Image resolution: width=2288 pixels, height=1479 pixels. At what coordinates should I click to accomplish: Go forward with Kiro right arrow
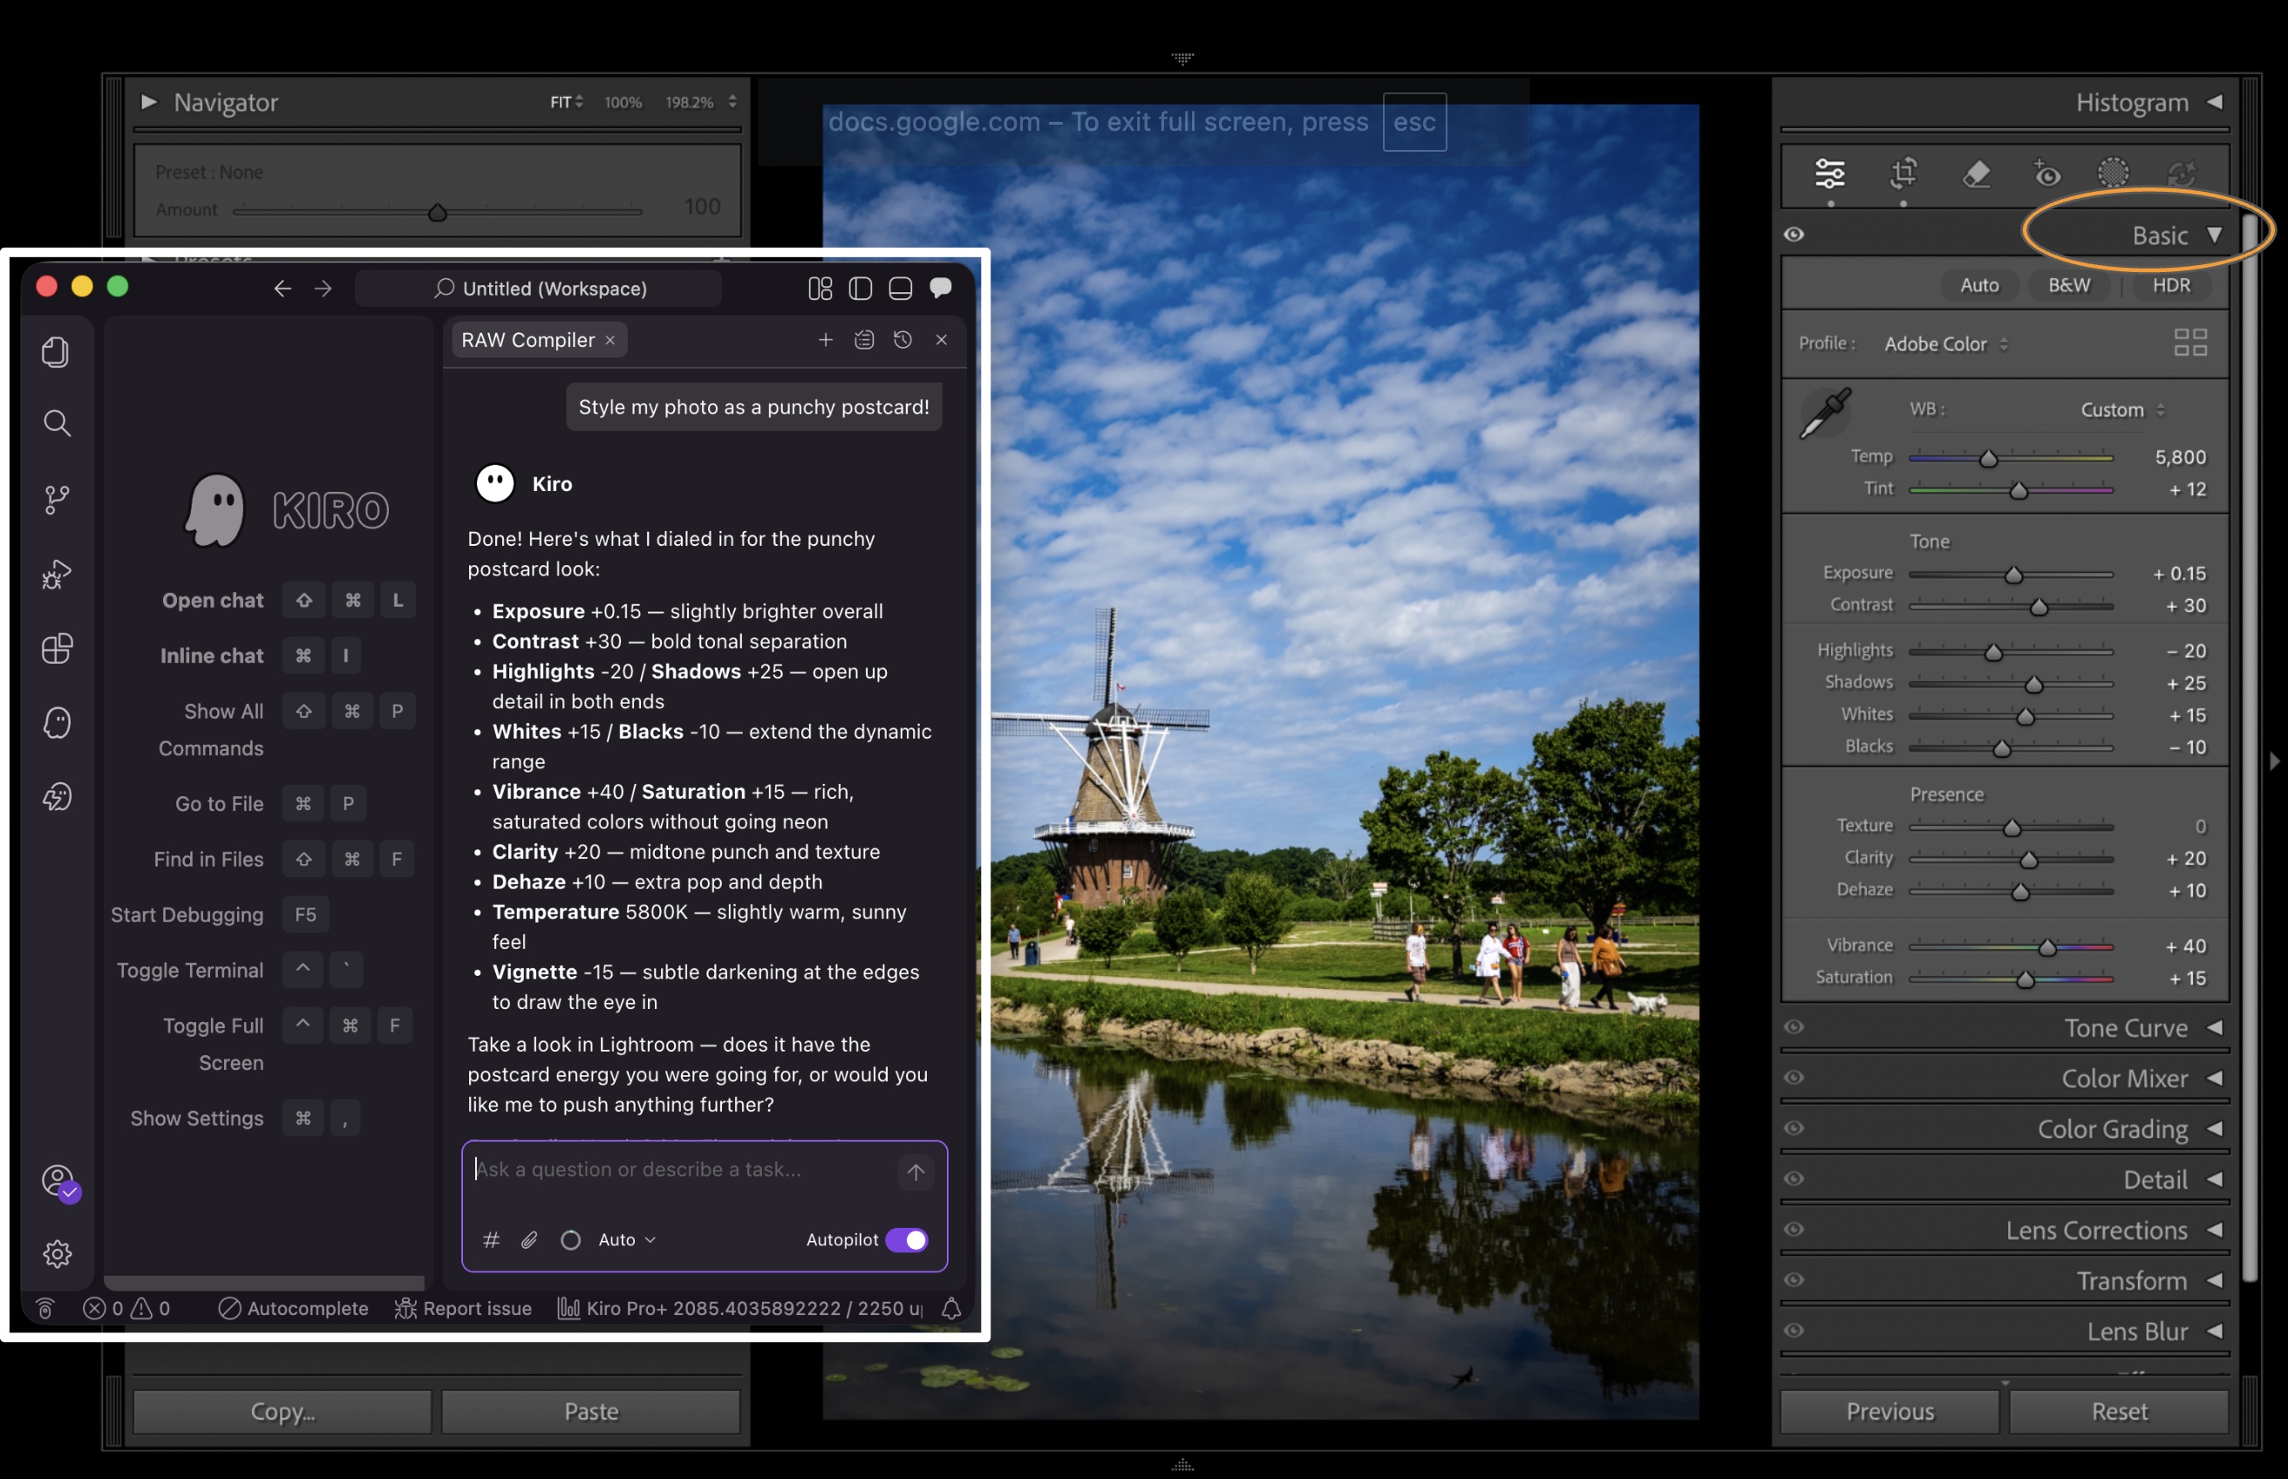(323, 288)
